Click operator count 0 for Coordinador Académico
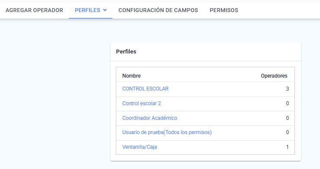 [x=287, y=118]
